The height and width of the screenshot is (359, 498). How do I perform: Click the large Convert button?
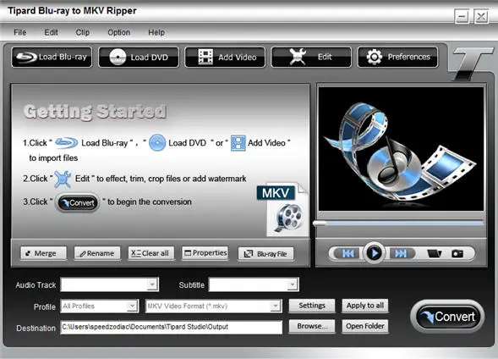click(447, 317)
